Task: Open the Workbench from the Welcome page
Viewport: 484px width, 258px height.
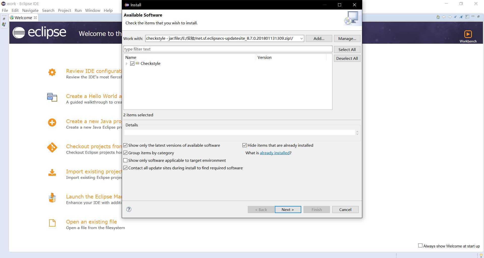Action: coord(468,36)
